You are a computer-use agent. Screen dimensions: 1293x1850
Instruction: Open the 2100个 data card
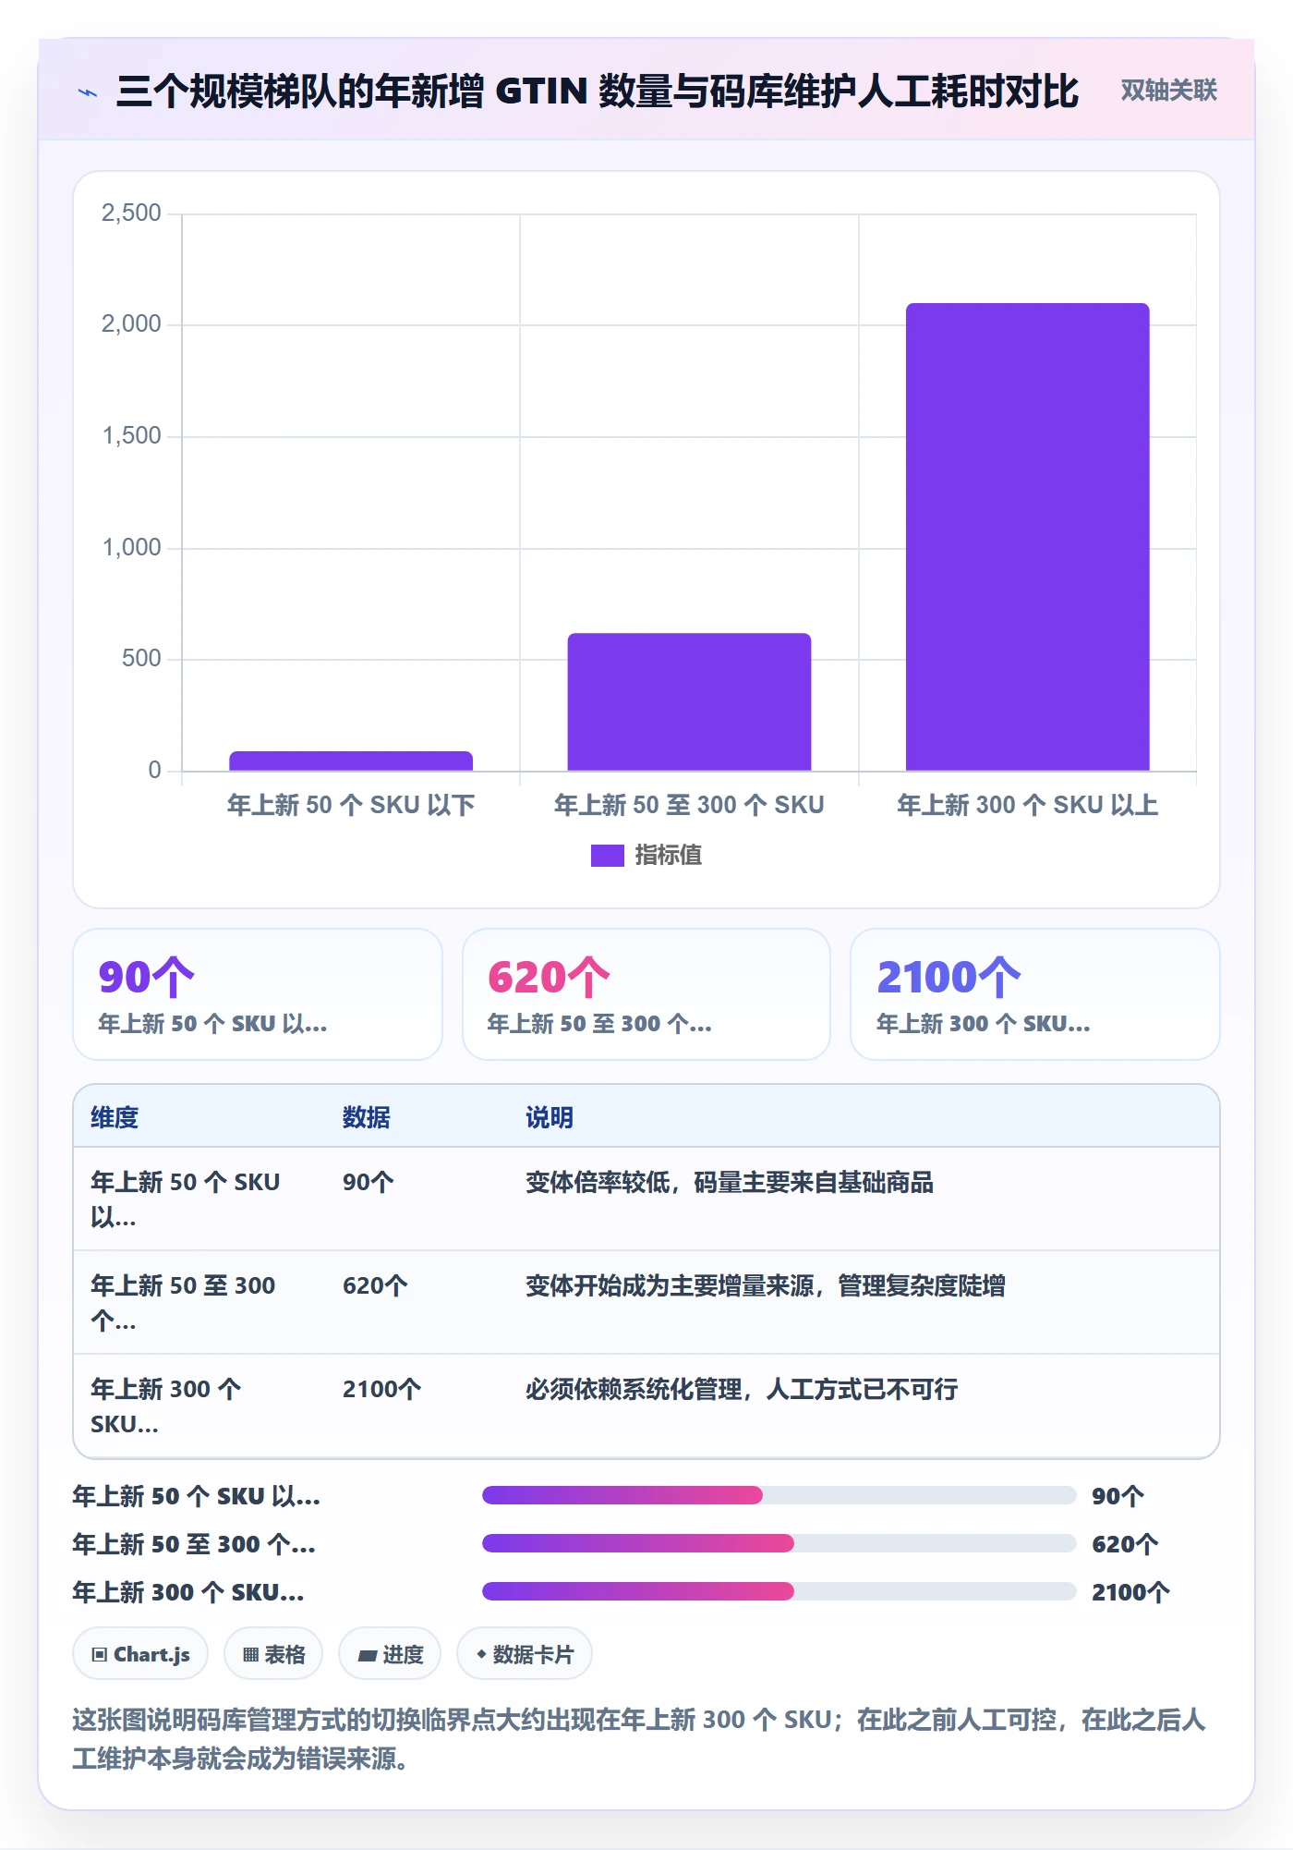(1035, 994)
